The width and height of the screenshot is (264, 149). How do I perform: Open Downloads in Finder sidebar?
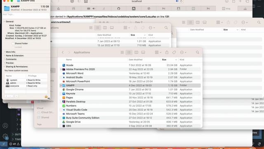coord(45,101)
